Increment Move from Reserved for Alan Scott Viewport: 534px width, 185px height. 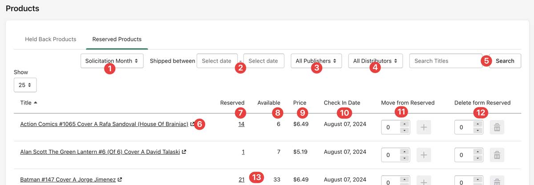coord(405,153)
